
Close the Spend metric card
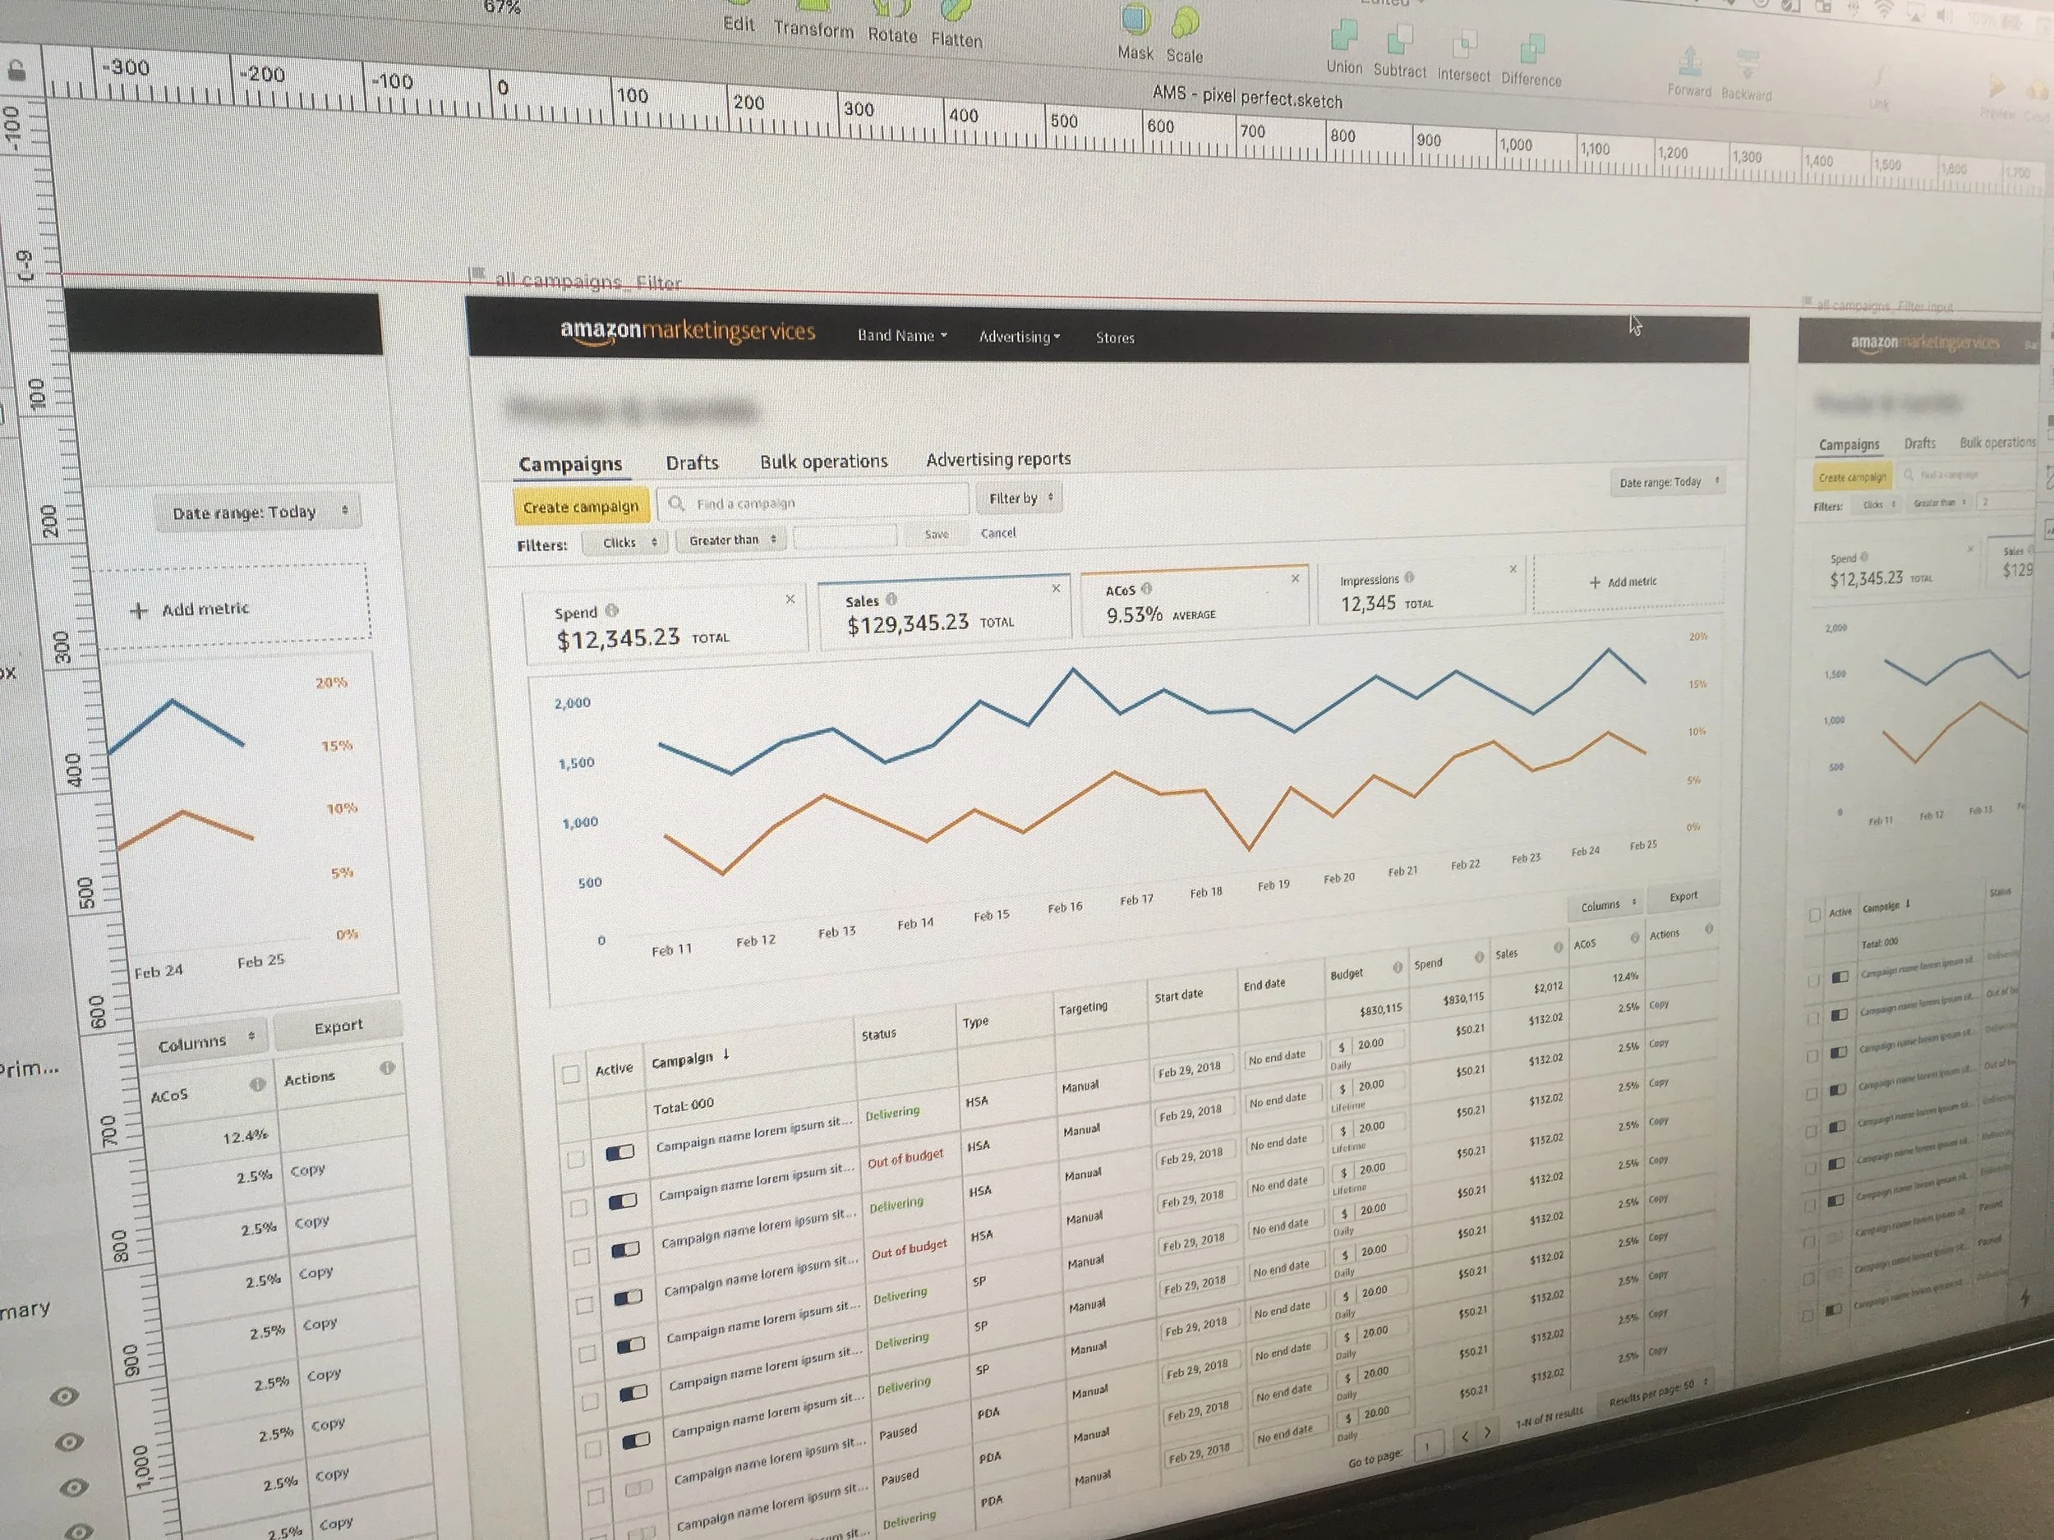click(x=790, y=600)
